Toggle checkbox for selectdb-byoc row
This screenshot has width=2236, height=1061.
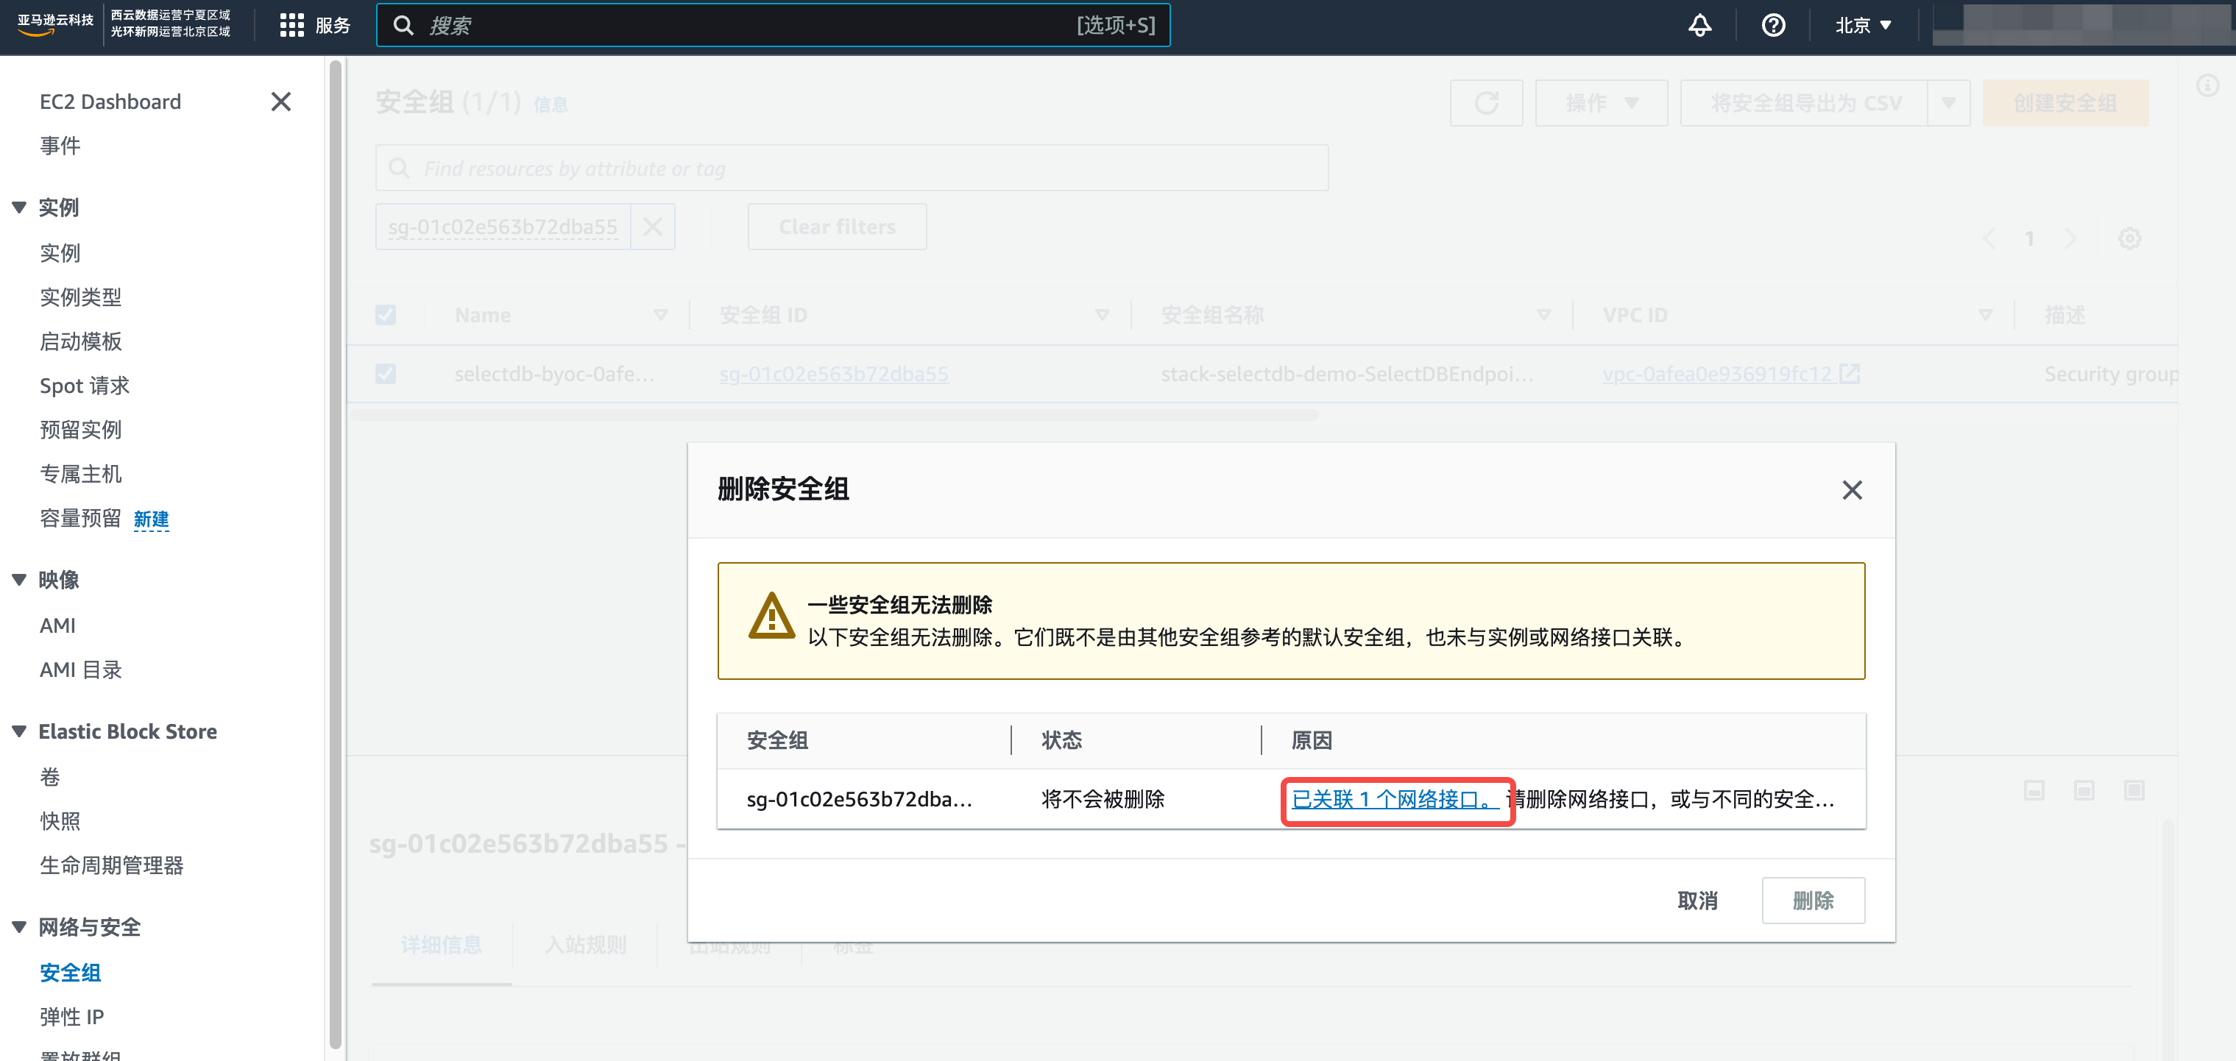pyautogui.click(x=386, y=374)
